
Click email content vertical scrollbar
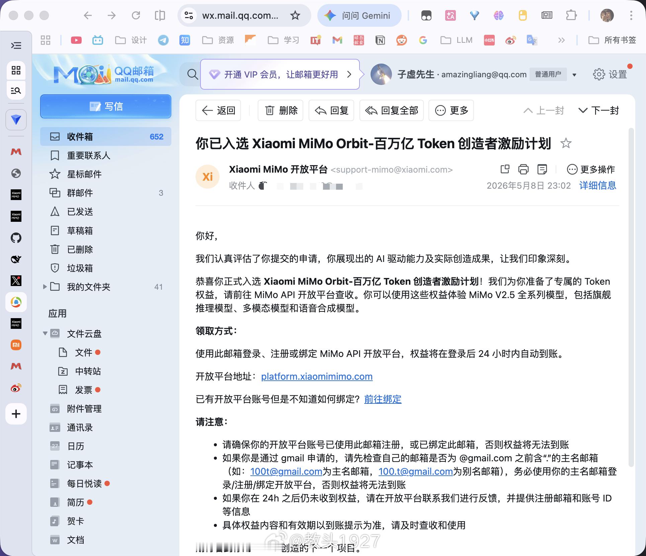tap(631, 297)
